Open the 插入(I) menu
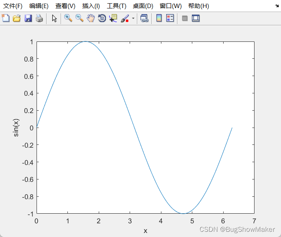 tap(91, 6)
